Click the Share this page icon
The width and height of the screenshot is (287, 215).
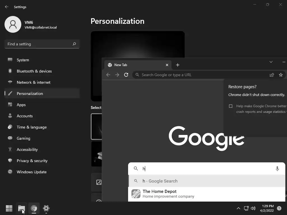[x=272, y=75]
